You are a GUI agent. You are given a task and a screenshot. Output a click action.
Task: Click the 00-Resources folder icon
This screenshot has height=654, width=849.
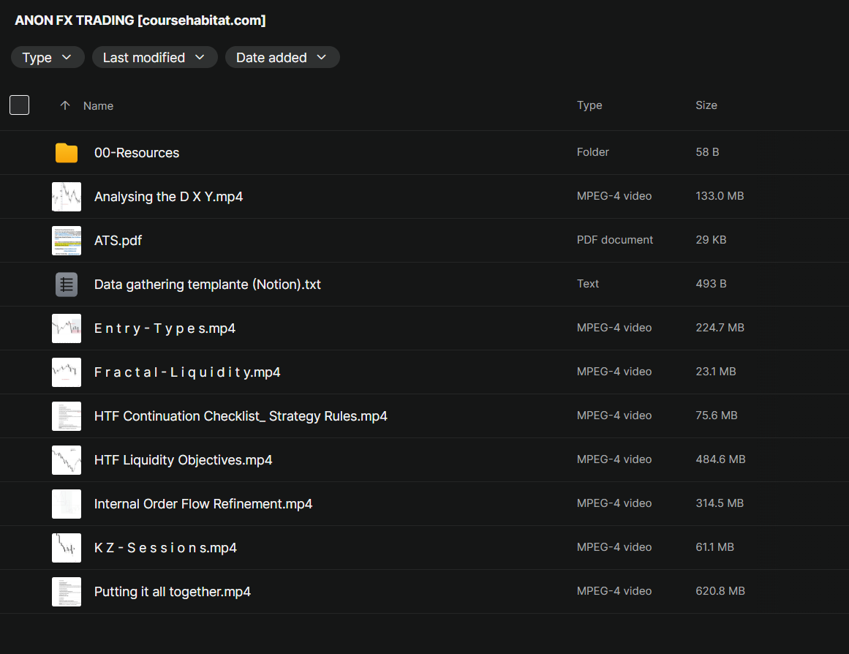(67, 153)
